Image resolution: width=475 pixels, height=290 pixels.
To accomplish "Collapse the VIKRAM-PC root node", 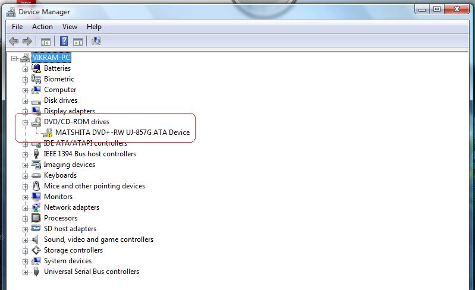I will [14, 58].
